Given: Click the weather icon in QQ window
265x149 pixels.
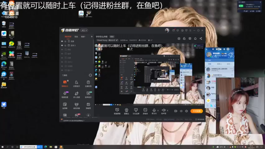Looking at the screenshot, I should pos(231,54).
